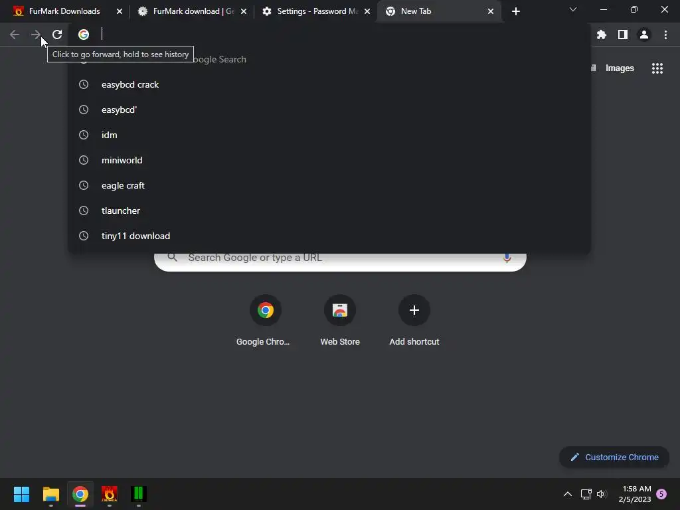Open the notification badge showing 5
680x510 pixels.
coord(661,494)
